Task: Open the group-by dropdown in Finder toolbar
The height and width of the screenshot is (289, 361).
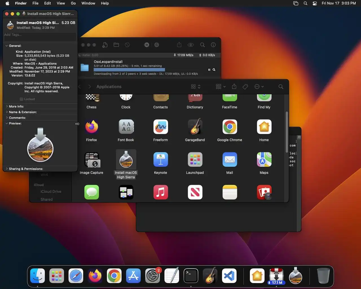Action: (x=221, y=87)
